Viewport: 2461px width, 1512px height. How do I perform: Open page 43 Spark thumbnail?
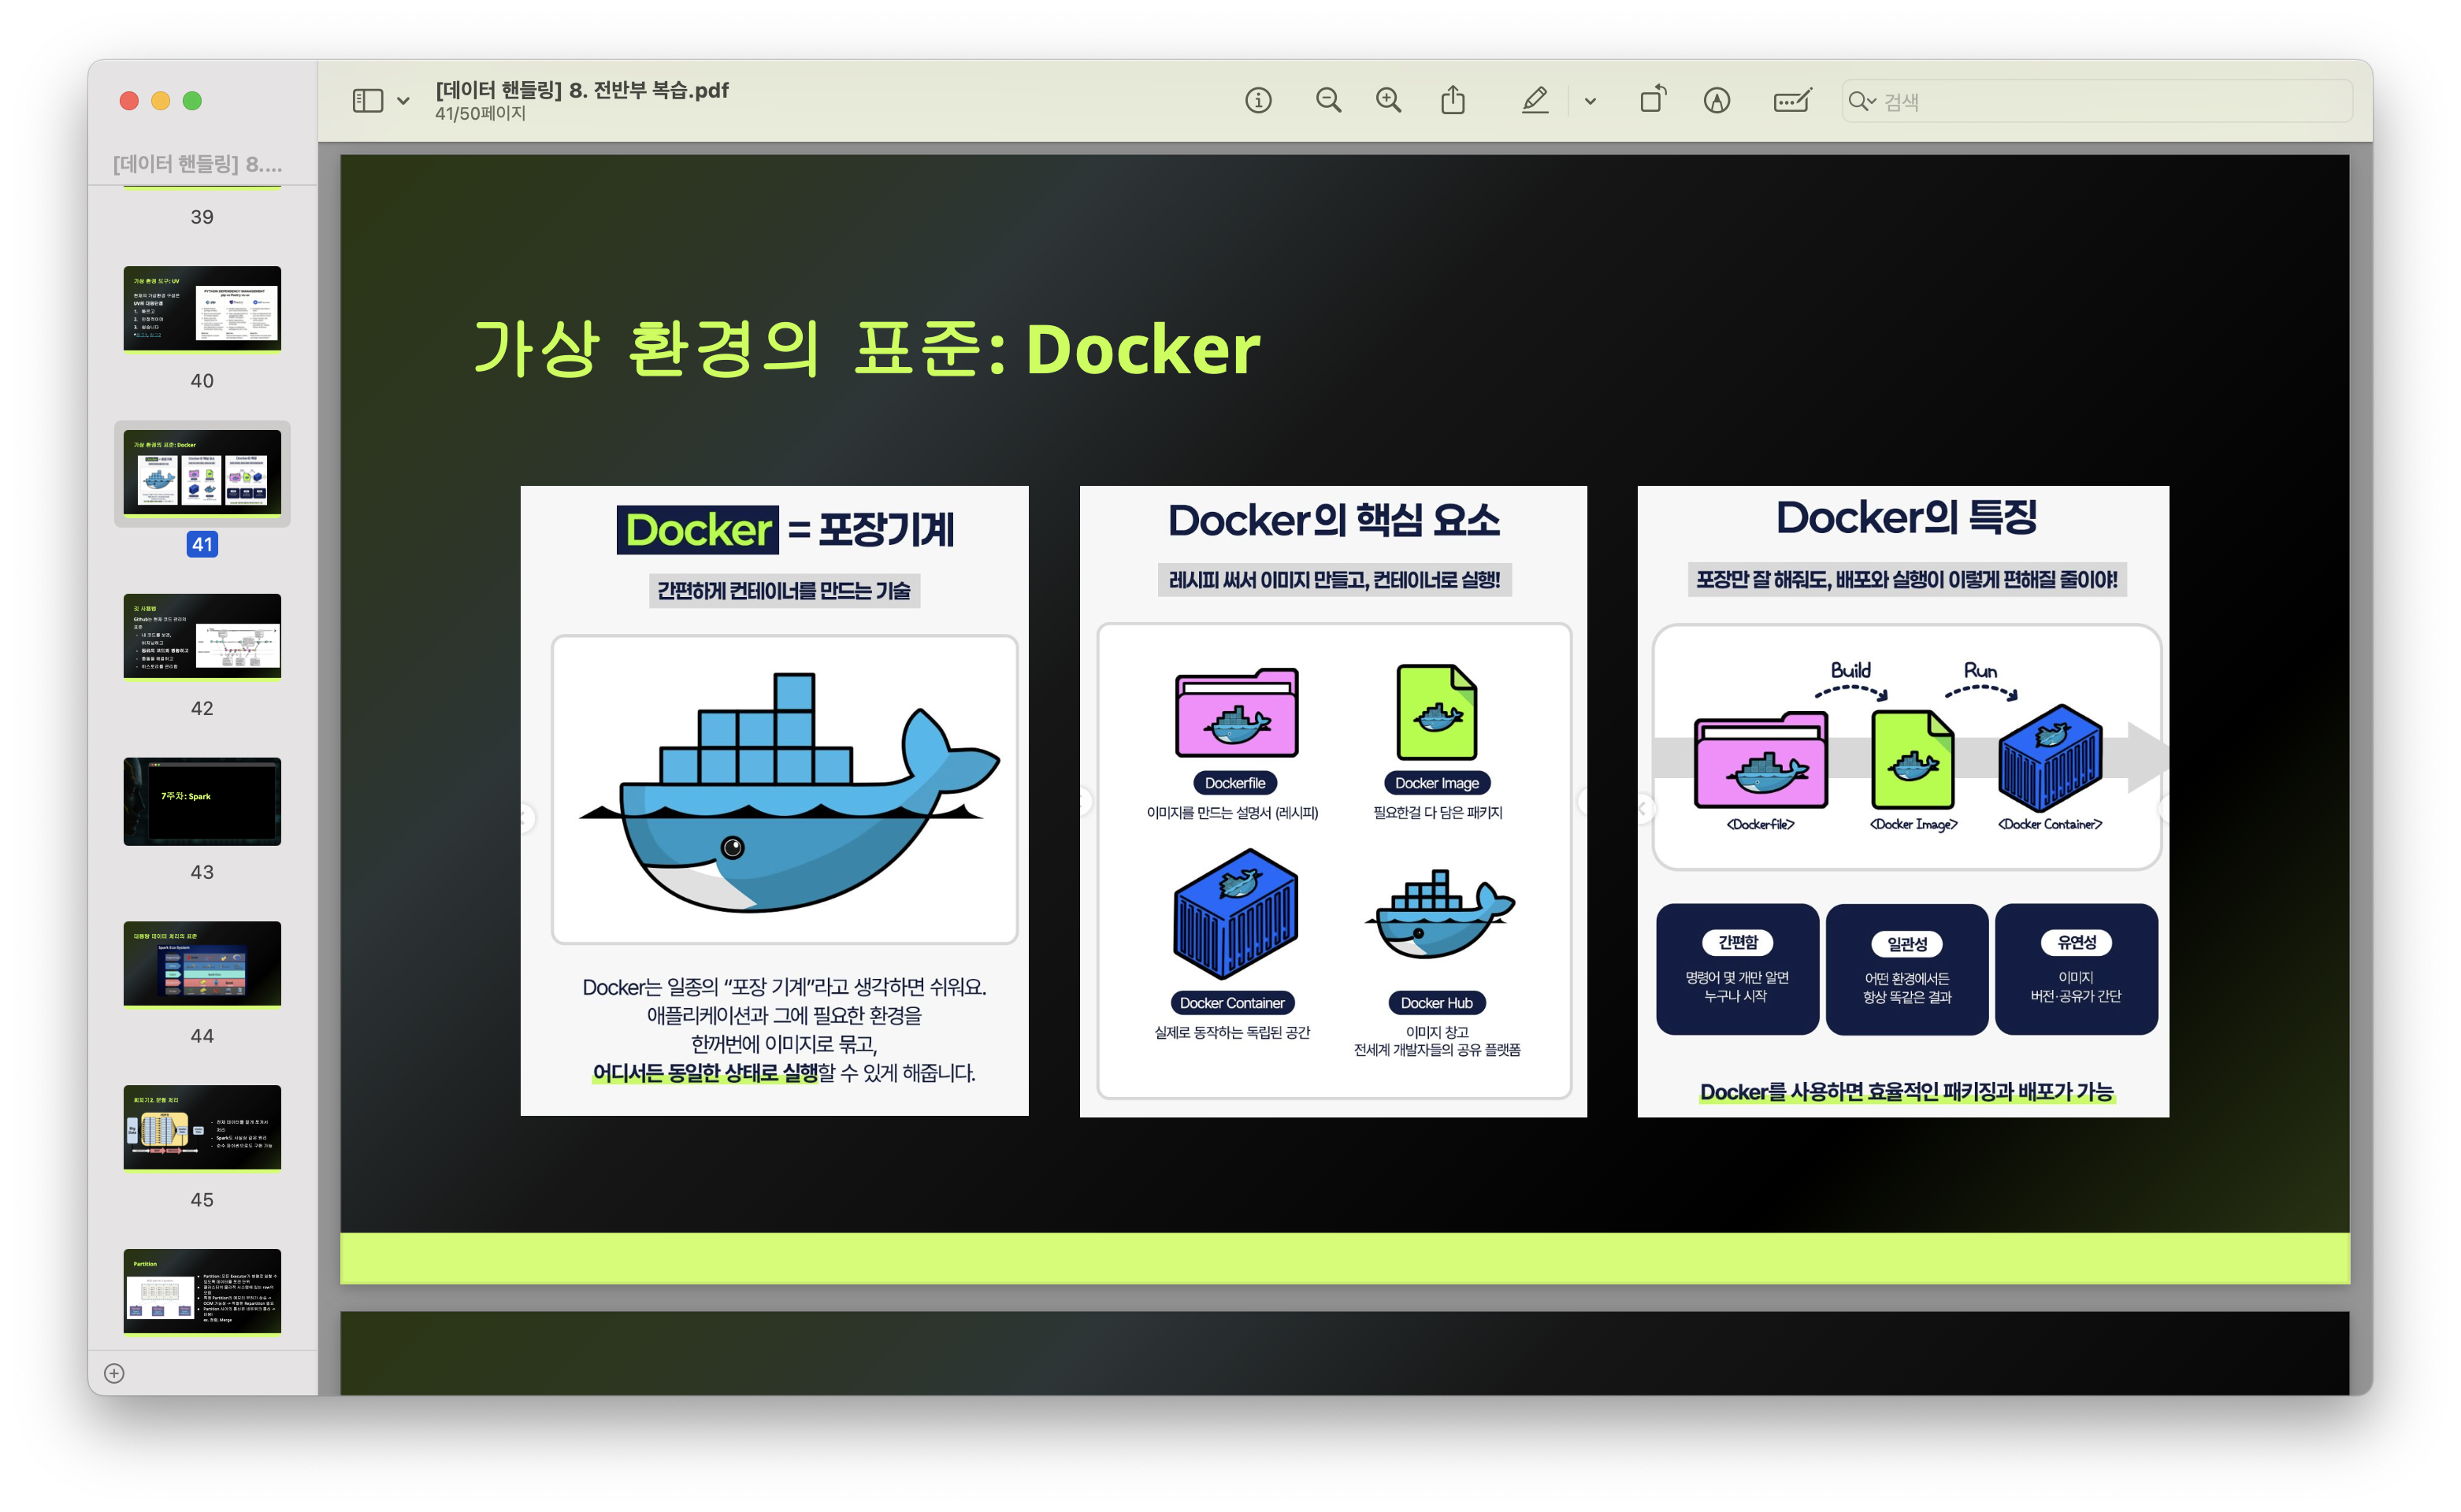[x=202, y=800]
